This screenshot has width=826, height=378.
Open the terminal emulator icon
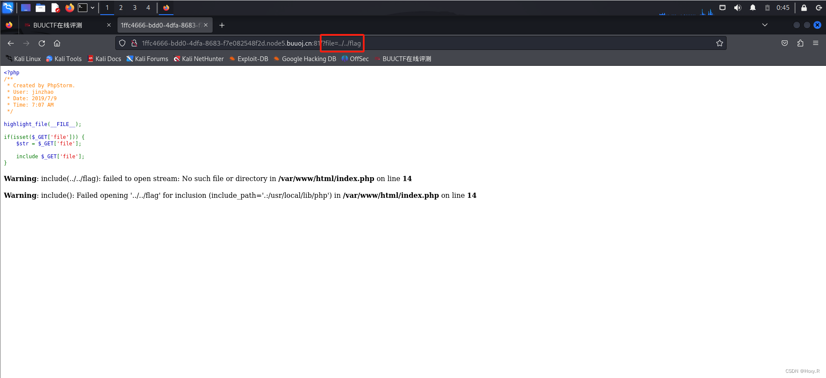[82, 8]
